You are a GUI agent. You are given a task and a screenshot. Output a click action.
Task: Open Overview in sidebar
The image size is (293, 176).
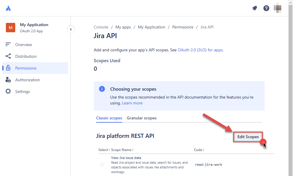coord(35,45)
